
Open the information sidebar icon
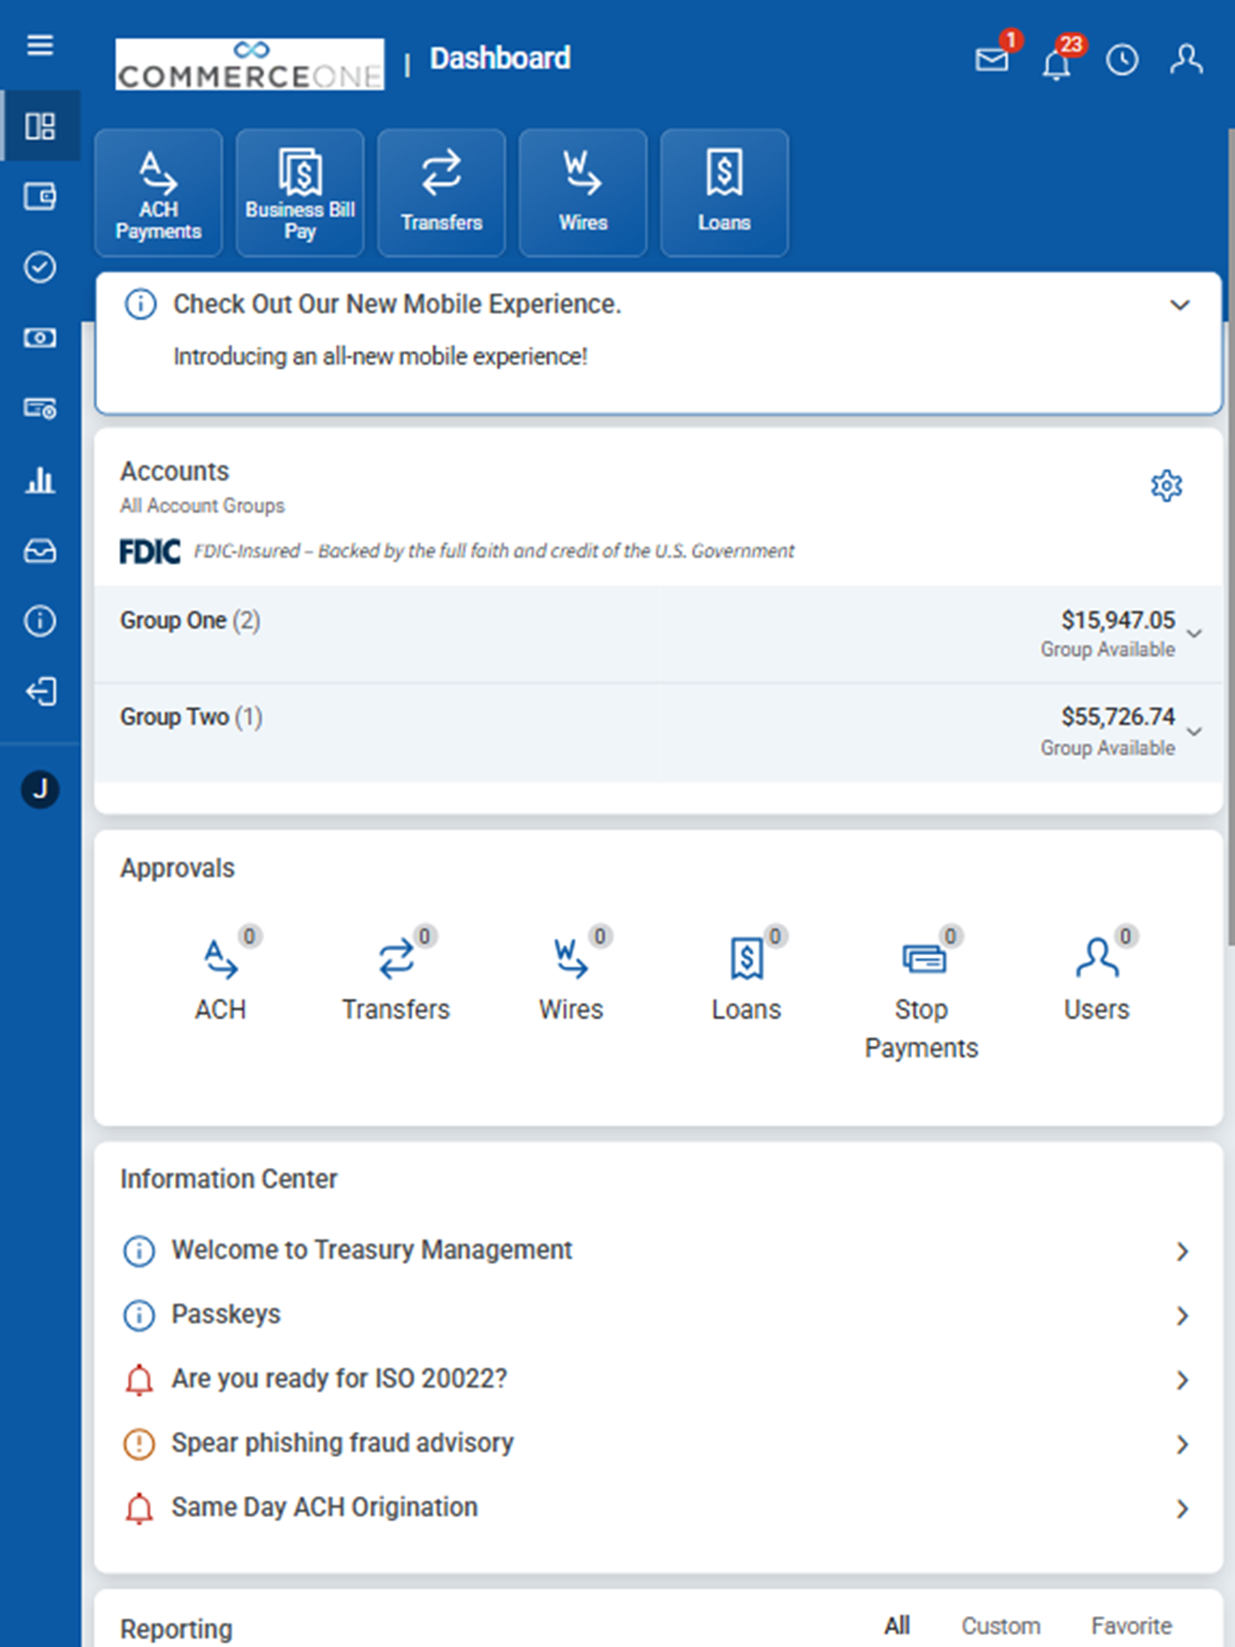(x=40, y=621)
